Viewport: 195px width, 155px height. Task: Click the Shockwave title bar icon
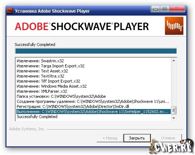tap(10, 11)
